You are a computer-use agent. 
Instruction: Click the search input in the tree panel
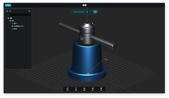coord(18,15)
